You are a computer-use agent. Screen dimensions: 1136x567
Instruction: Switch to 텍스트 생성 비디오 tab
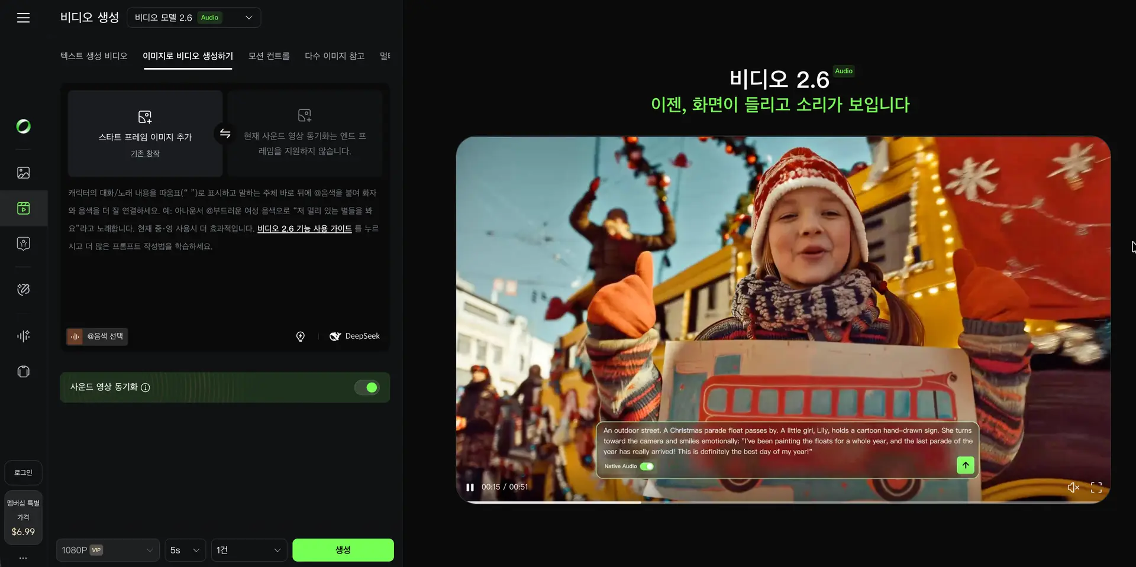coord(93,56)
